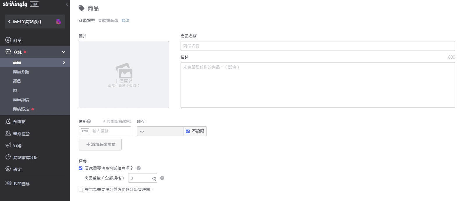
Task: Collapse the sidebar with the chevron arrow
Action: (67, 4)
